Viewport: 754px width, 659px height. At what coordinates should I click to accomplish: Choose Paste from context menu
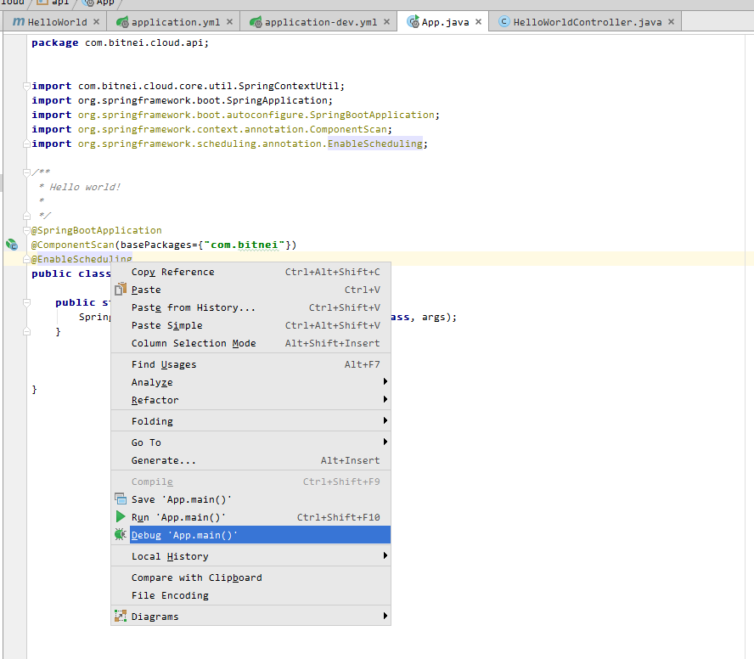(x=250, y=290)
